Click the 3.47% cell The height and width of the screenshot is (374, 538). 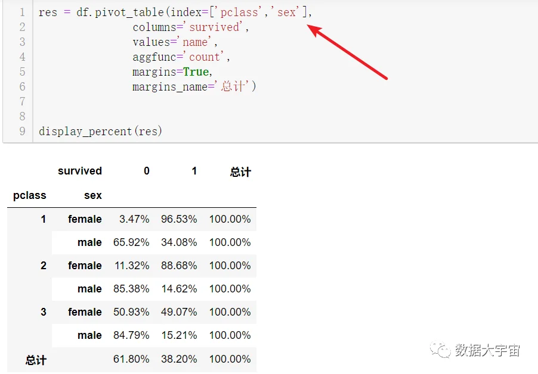point(134,219)
